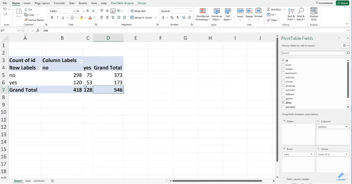Click the Fill Color bucket swatch
The image size is (352, 184).
81,18
